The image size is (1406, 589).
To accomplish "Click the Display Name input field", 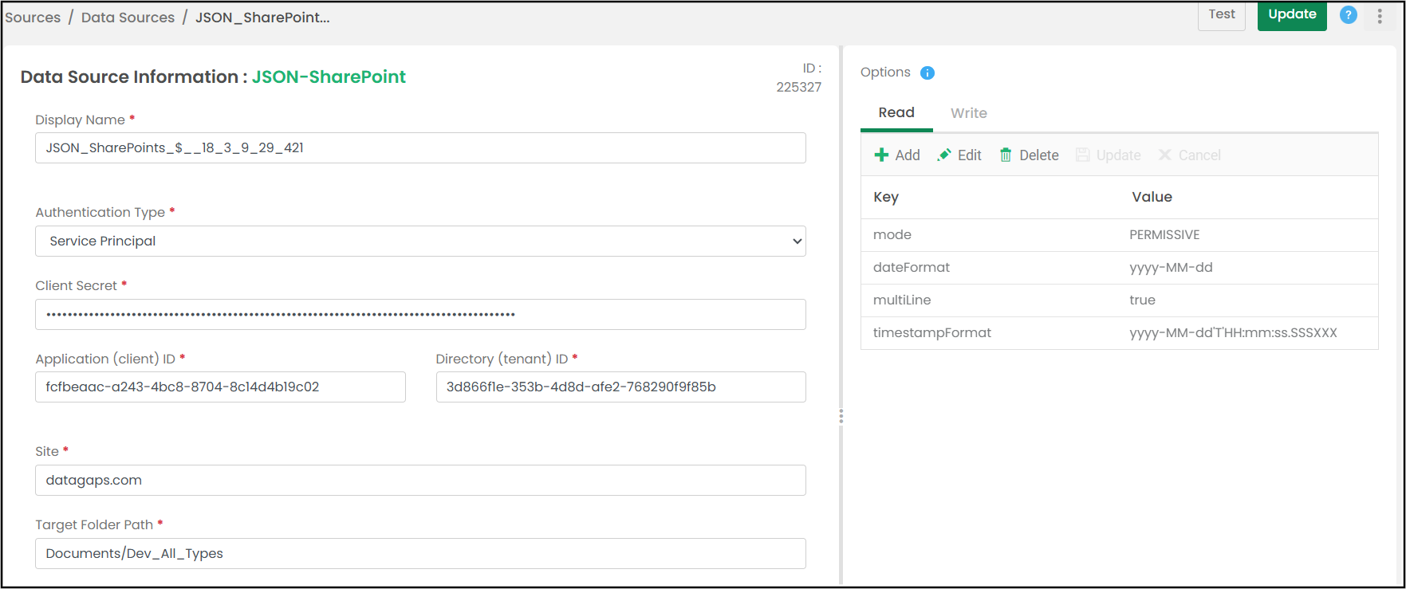I will click(x=420, y=148).
